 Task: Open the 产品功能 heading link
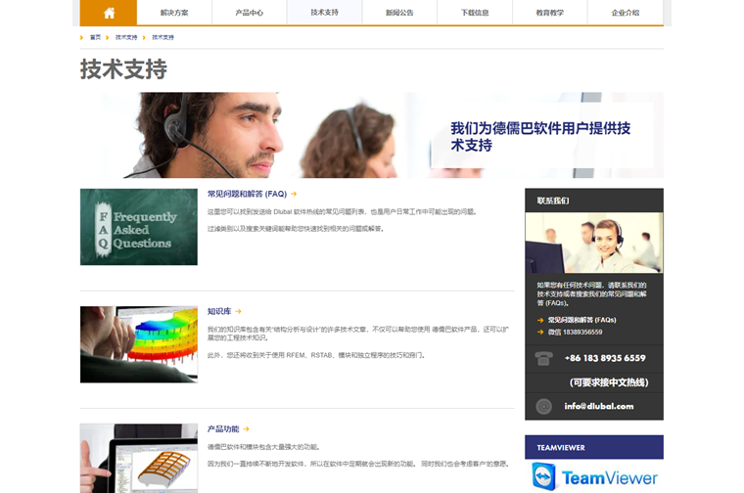coord(223,429)
